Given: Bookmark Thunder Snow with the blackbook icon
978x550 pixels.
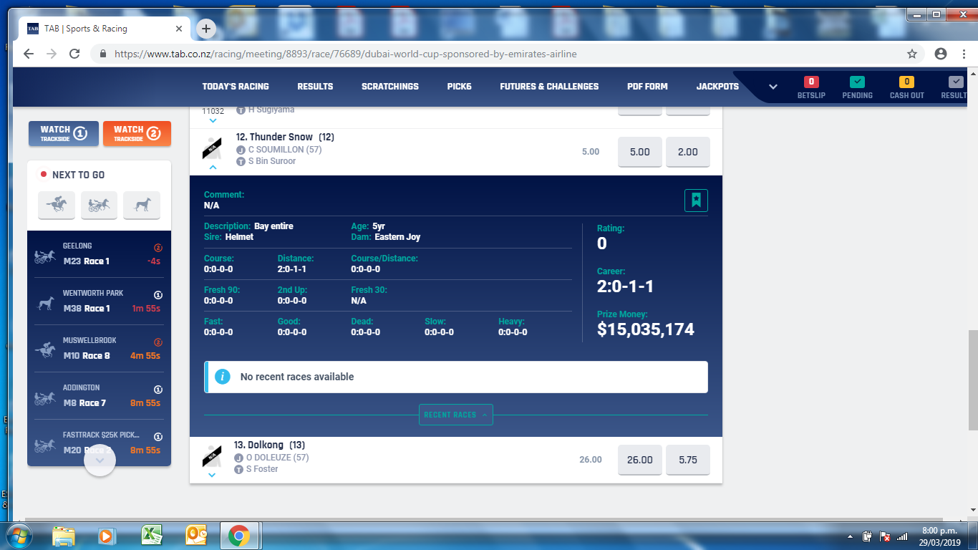Looking at the screenshot, I should pos(696,200).
